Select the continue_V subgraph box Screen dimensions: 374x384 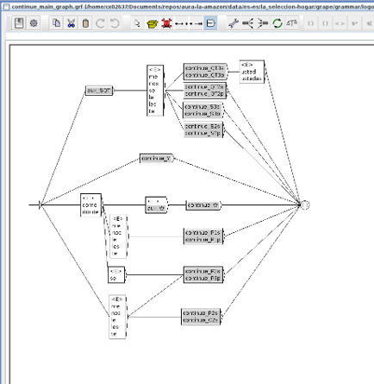click(156, 158)
